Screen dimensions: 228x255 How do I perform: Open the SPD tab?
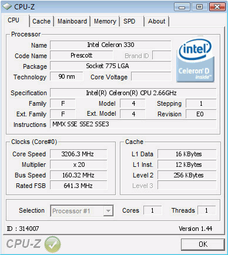(132, 21)
